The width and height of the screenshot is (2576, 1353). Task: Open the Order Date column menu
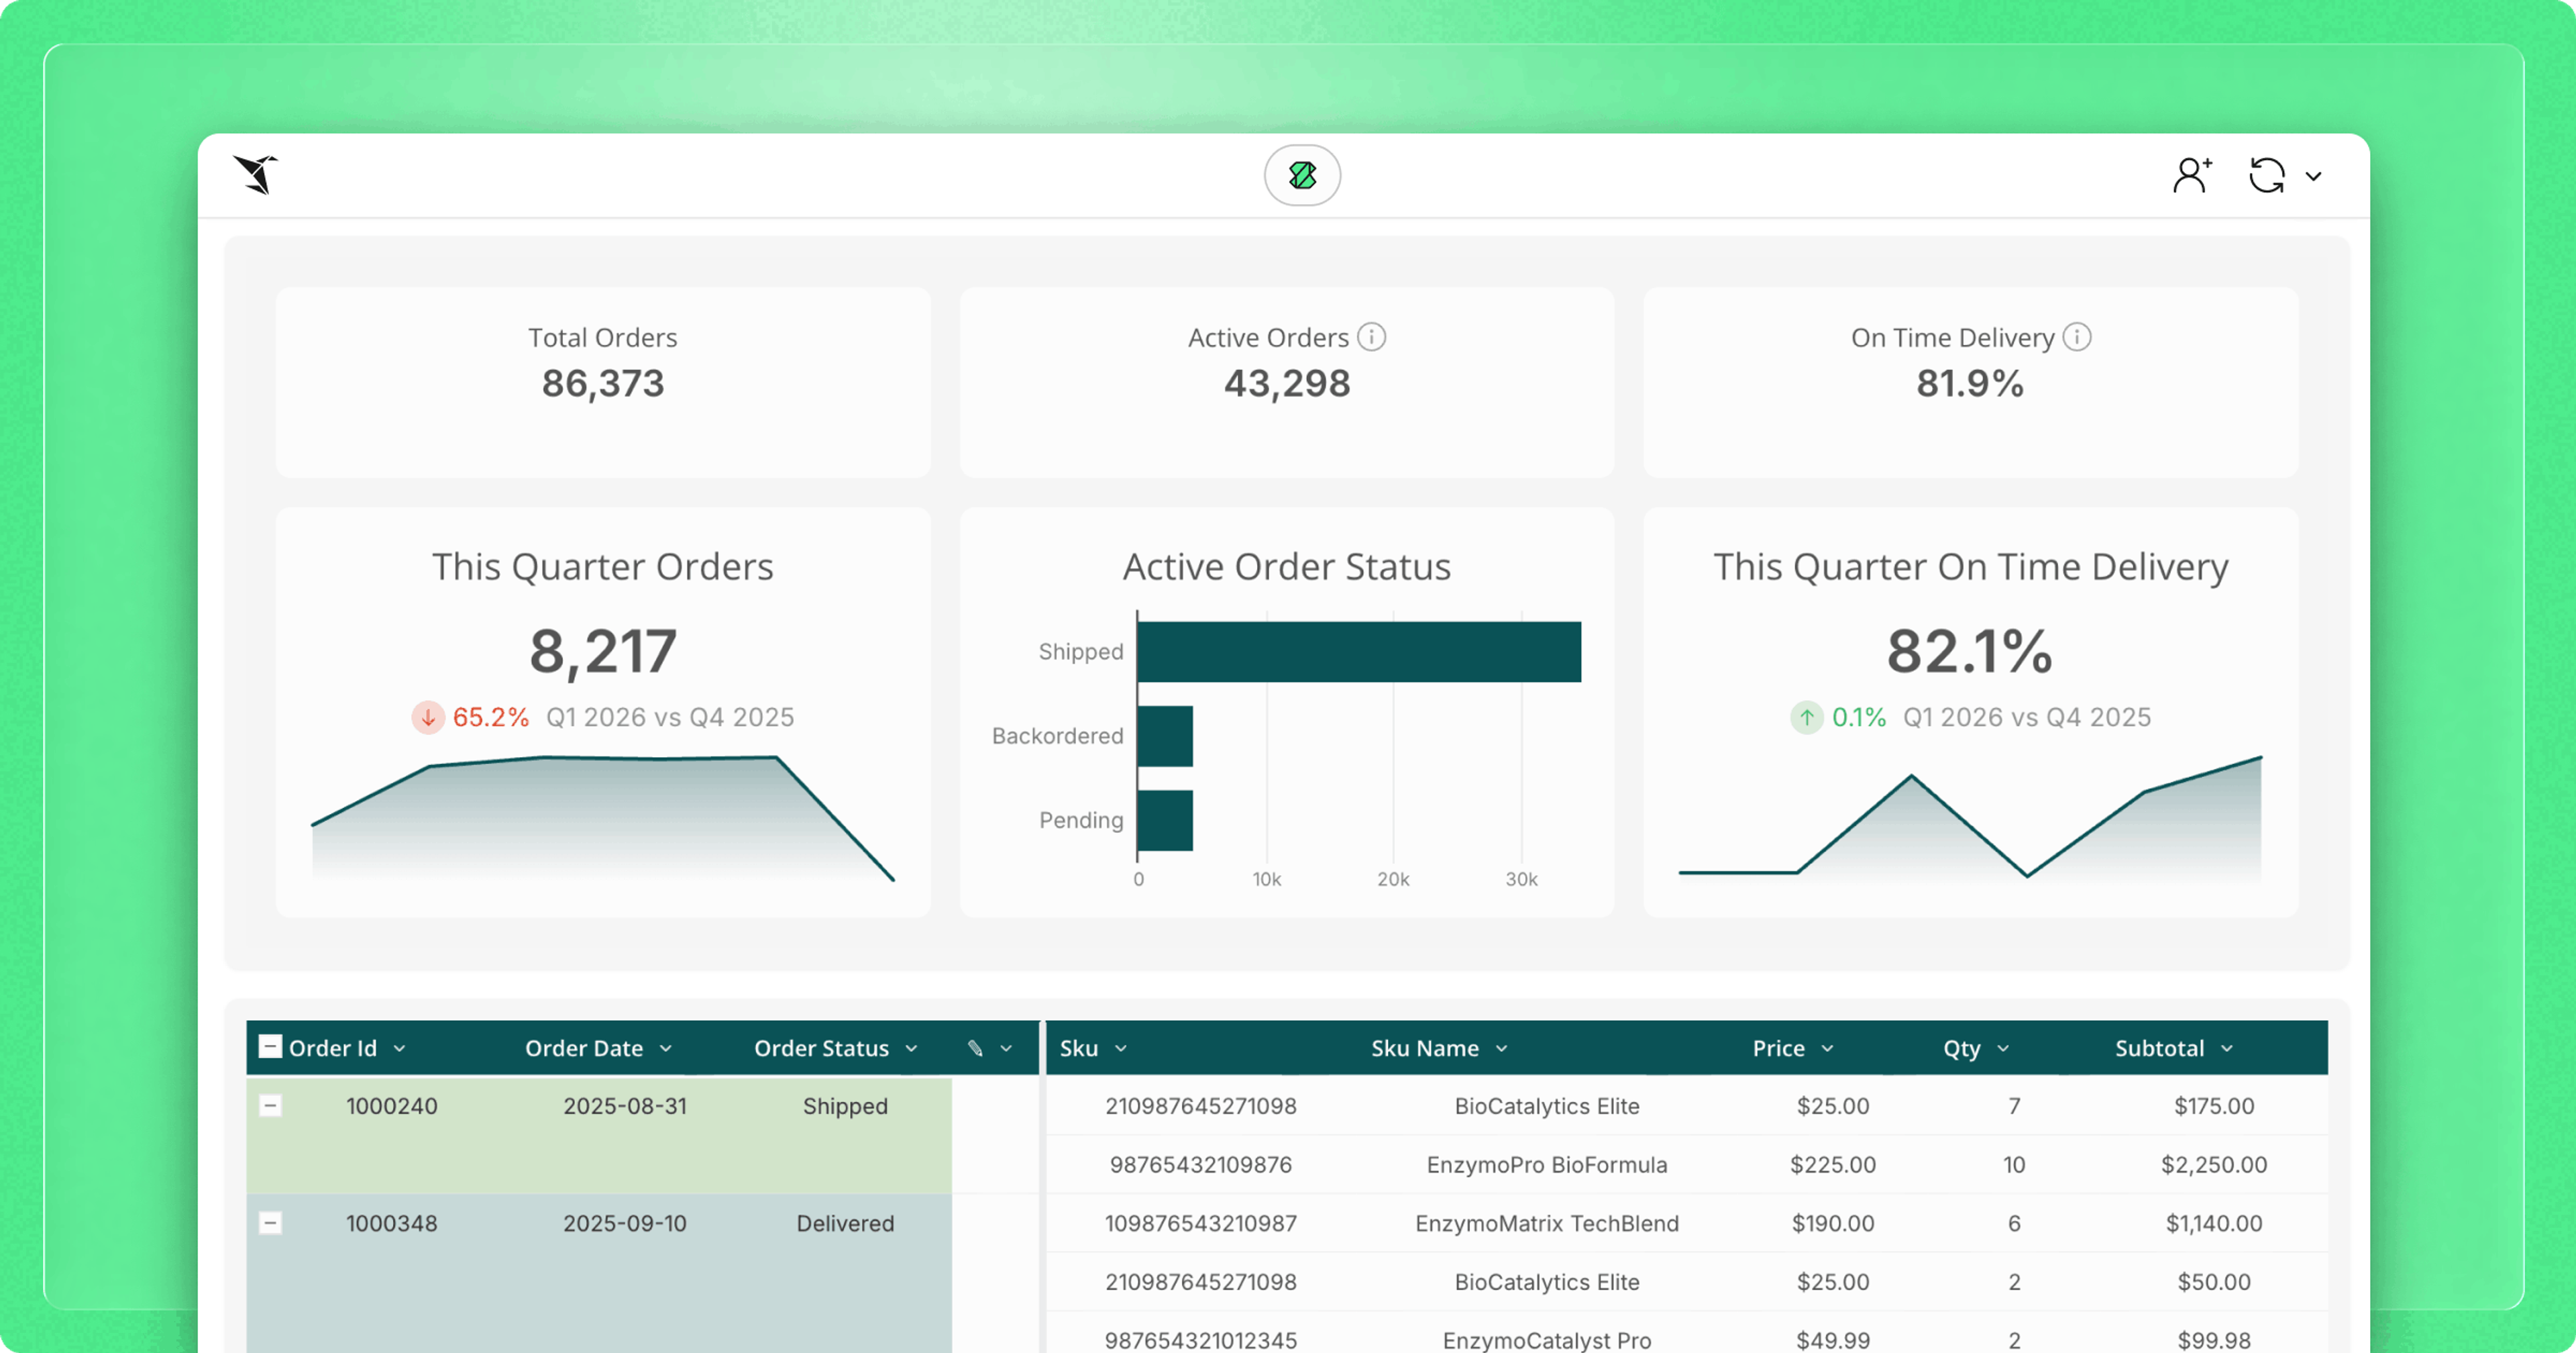coord(666,1049)
